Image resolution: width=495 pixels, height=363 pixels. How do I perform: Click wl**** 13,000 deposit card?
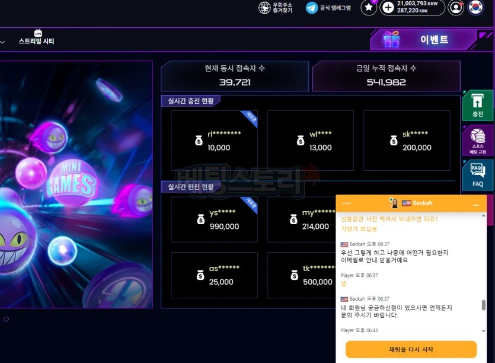point(310,141)
